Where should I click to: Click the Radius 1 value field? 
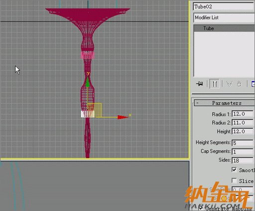(243, 114)
